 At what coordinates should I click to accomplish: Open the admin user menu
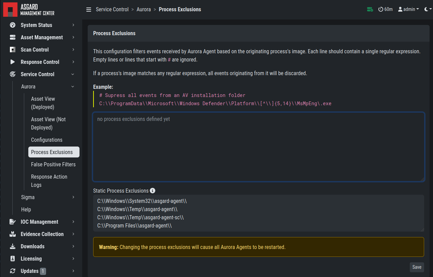(x=408, y=10)
